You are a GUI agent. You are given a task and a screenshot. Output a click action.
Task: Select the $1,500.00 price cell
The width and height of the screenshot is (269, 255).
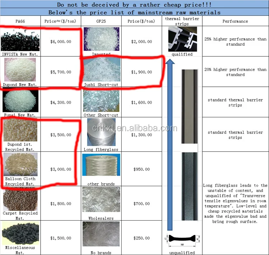tap(61, 238)
